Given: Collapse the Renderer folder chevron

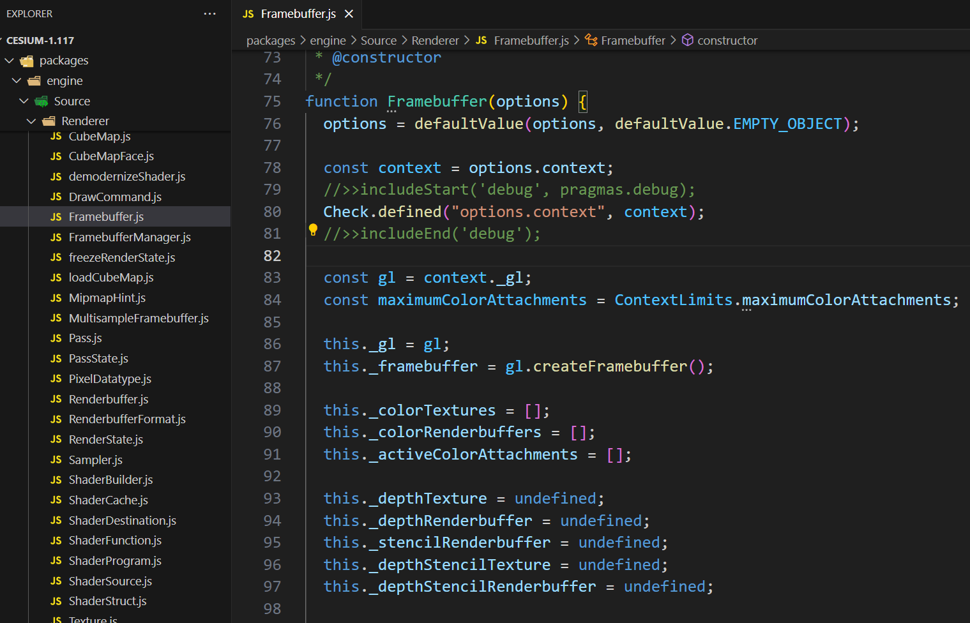Looking at the screenshot, I should (31, 121).
